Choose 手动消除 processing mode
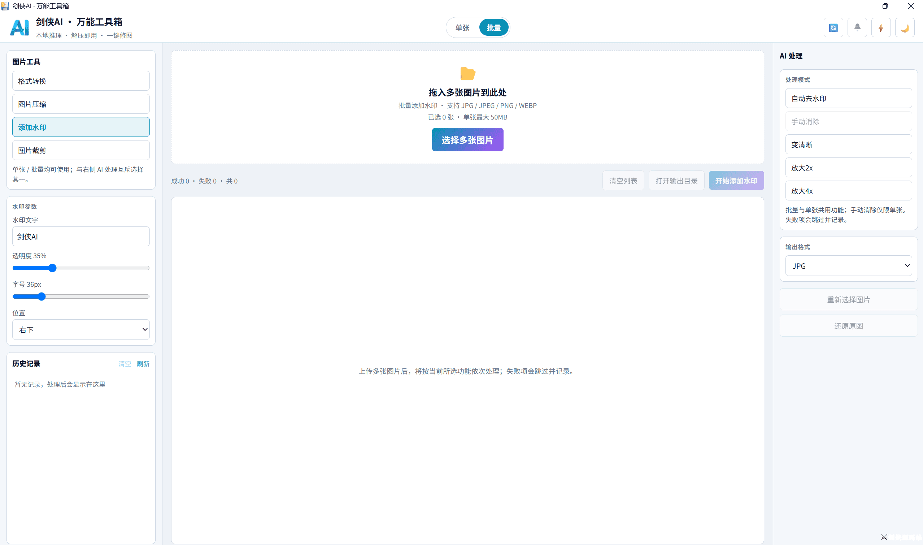Image resolution: width=923 pixels, height=545 pixels. 848,121
